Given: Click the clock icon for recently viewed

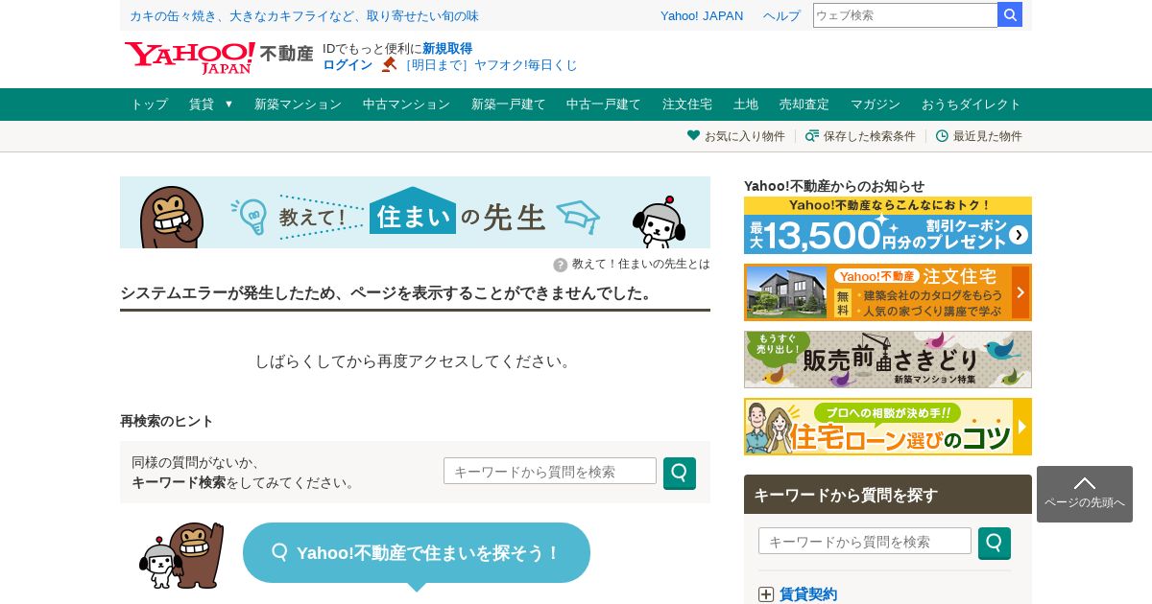Looking at the screenshot, I should pos(942,135).
